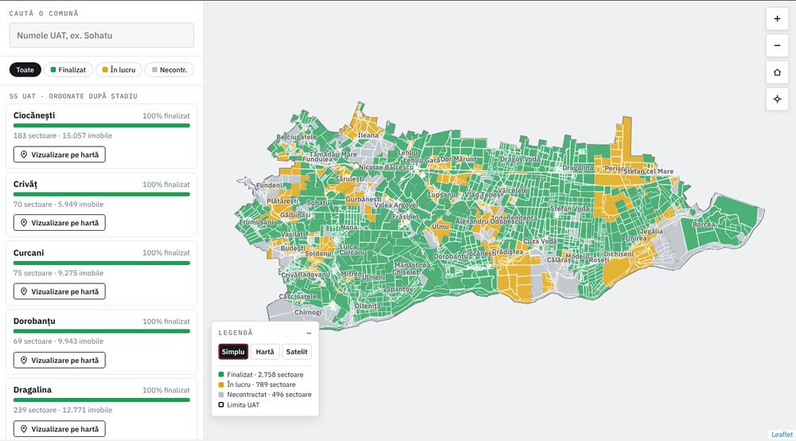Locate my position with crosshair button
This screenshot has height=441, width=796.
click(x=777, y=100)
